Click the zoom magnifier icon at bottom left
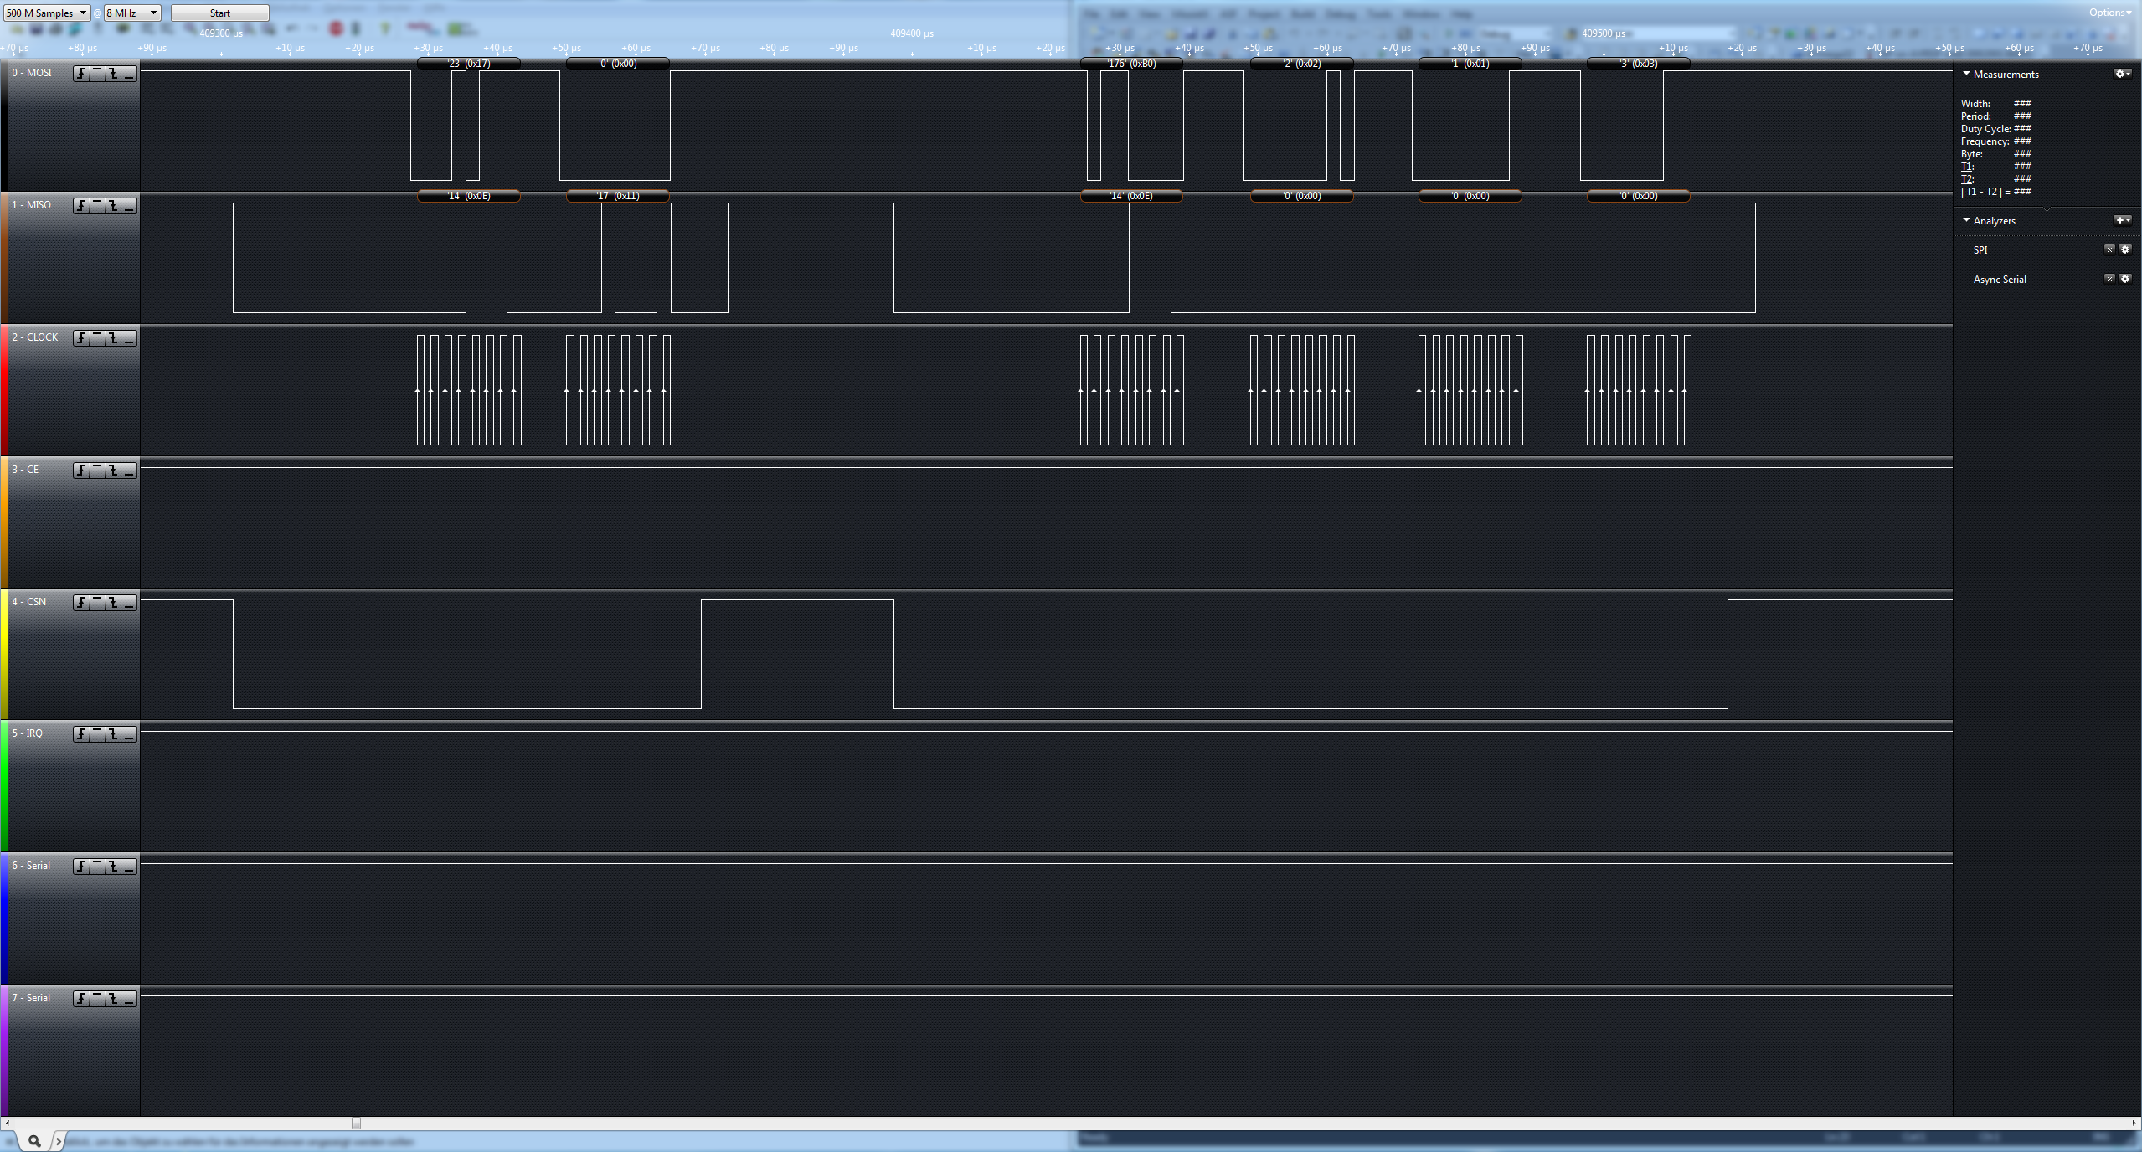2142x1152 pixels. point(34,1140)
